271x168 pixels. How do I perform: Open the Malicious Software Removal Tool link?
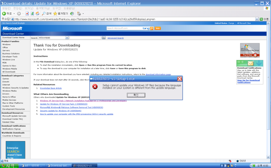coord(71,107)
